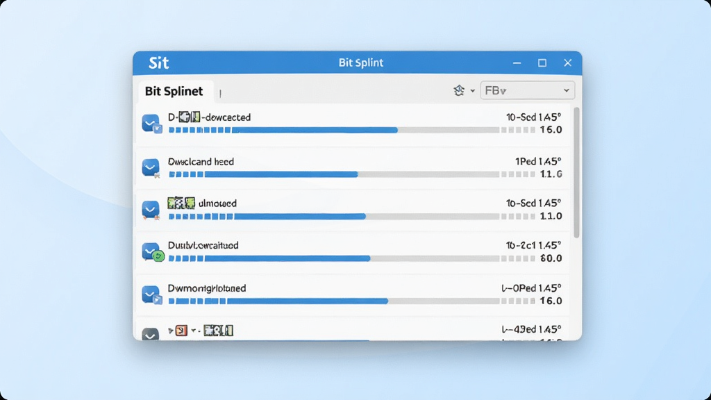The image size is (711, 400).
Task: Click the Dwmontgriotaned entry label
Action: [x=207, y=288]
